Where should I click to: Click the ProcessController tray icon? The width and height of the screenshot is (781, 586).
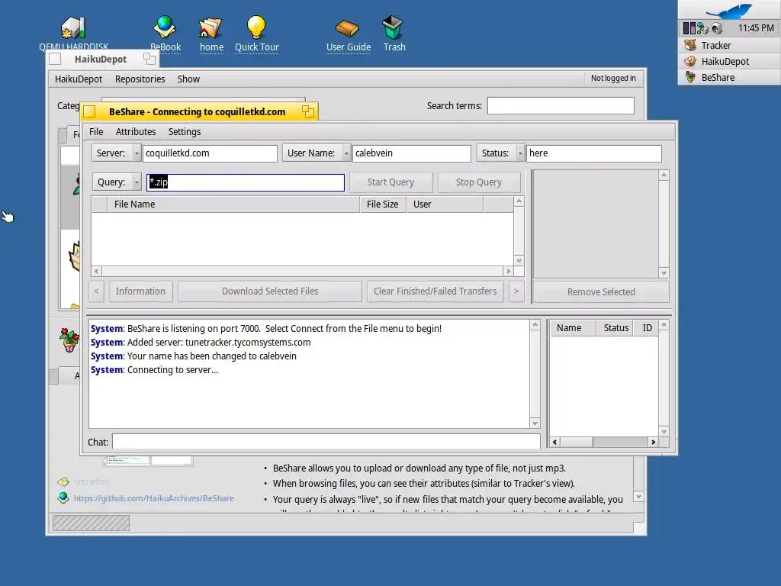tap(689, 28)
